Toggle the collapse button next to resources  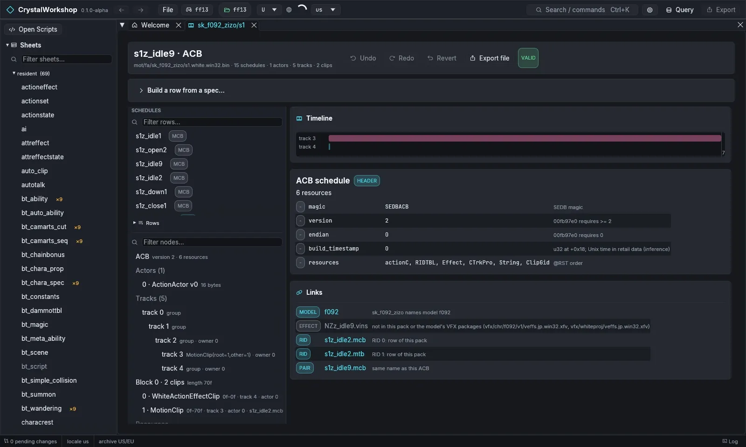[300, 263]
